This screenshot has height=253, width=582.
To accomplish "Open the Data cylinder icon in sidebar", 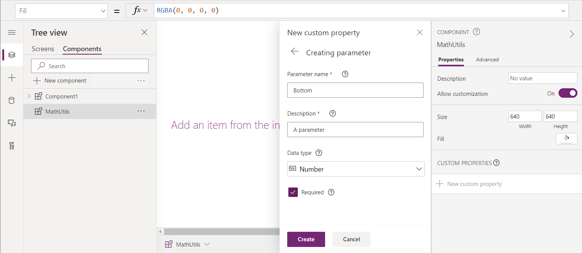I will [12, 100].
